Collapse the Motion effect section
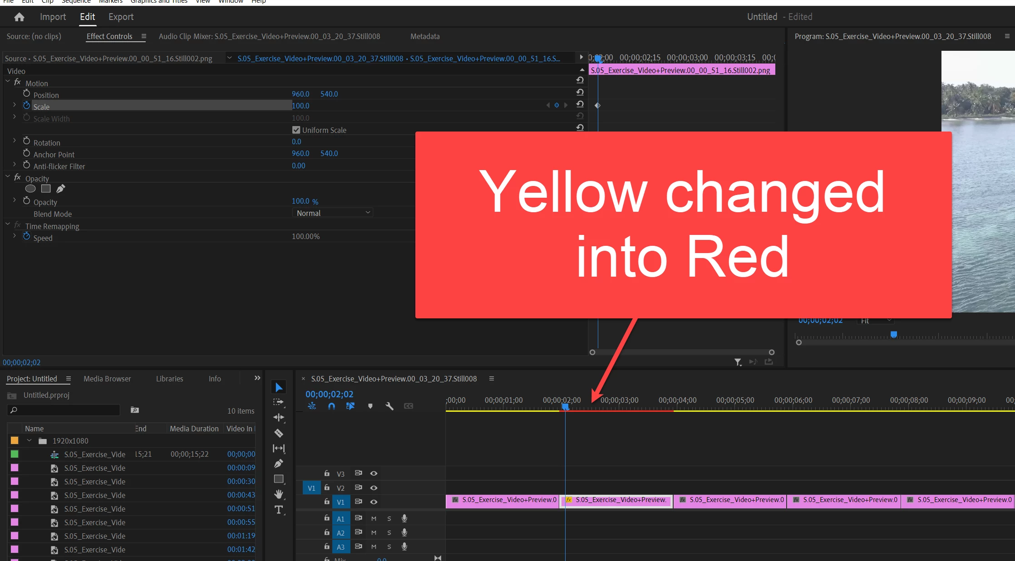 pyautogui.click(x=8, y=81)
